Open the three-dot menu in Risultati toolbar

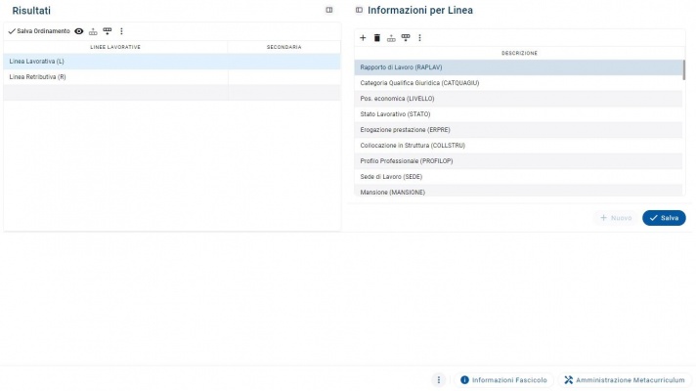click(121, 31)
